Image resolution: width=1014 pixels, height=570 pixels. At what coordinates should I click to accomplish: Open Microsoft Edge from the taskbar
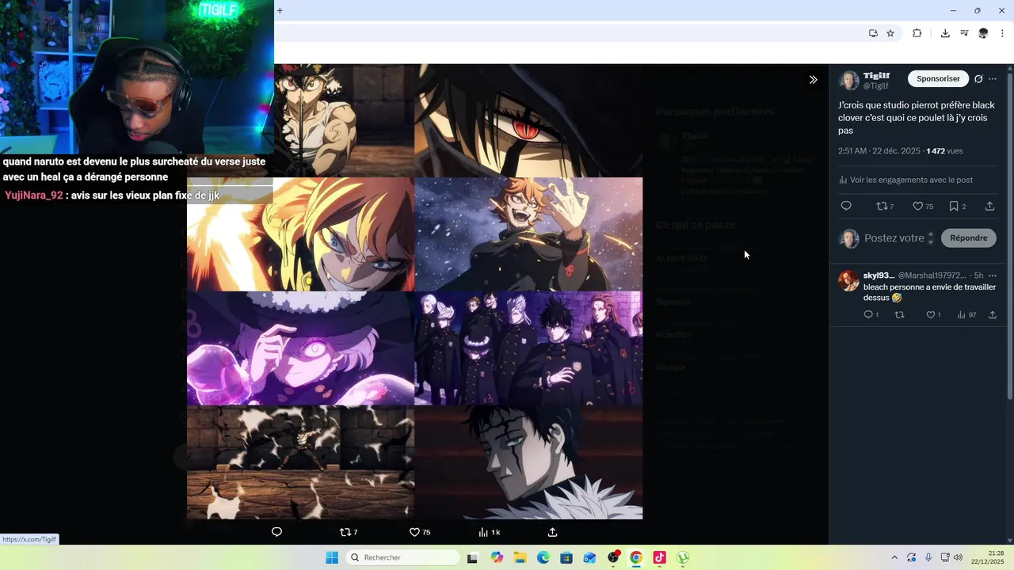click(x=543, y=557)
